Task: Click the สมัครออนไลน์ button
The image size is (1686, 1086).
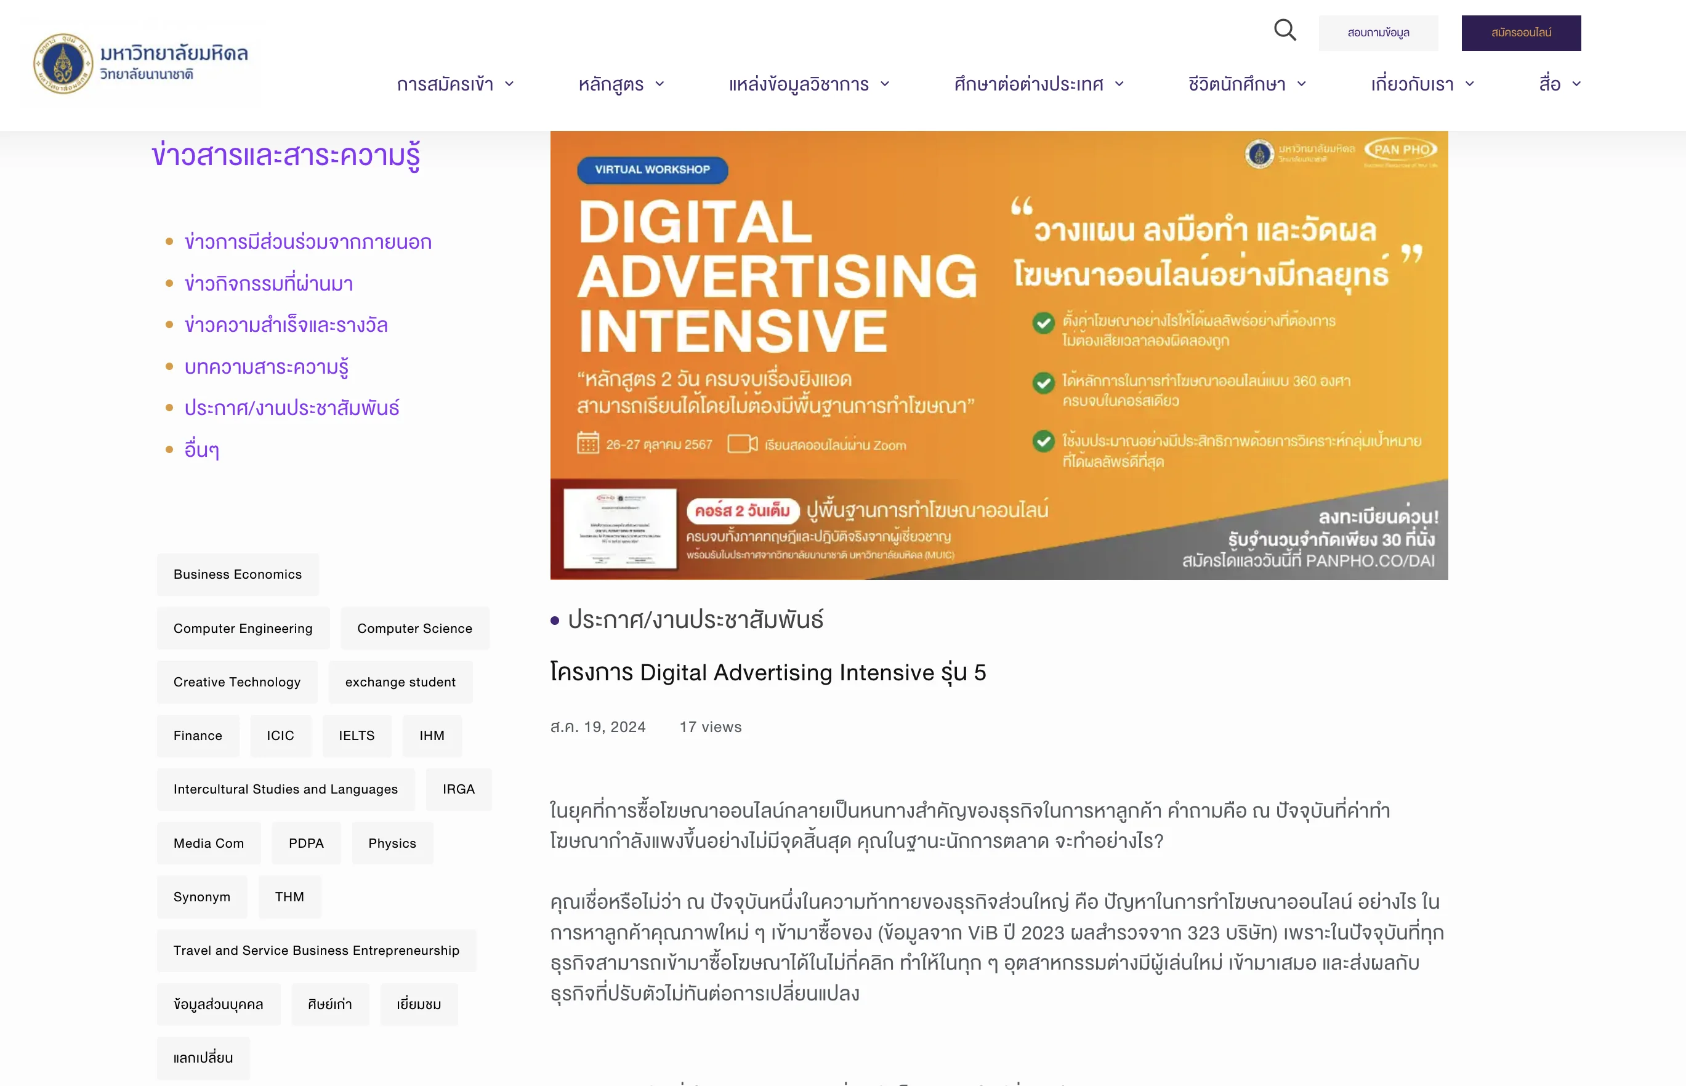Action: (x=1521, y=33)
